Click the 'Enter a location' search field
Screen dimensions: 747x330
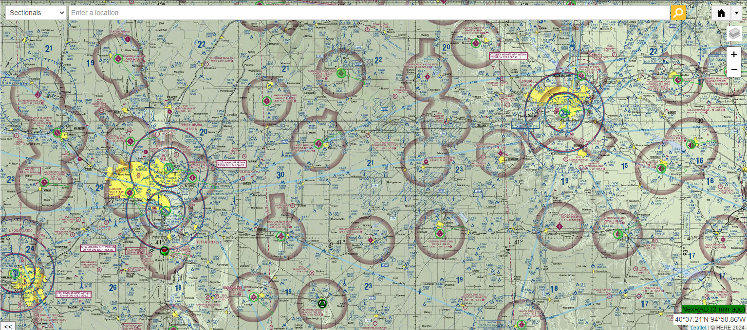click(369, 13)
